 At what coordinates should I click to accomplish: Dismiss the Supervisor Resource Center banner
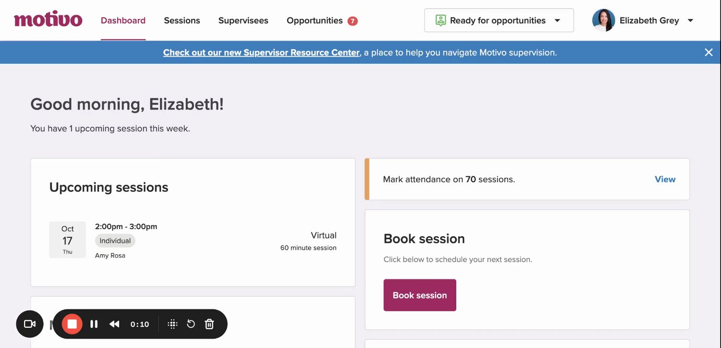tap(708, 52)
